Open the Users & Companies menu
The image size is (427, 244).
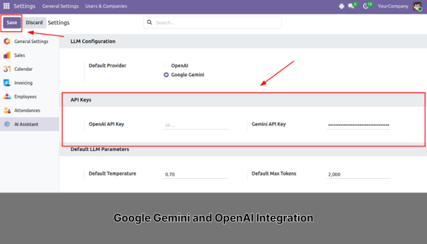(106, 6)
